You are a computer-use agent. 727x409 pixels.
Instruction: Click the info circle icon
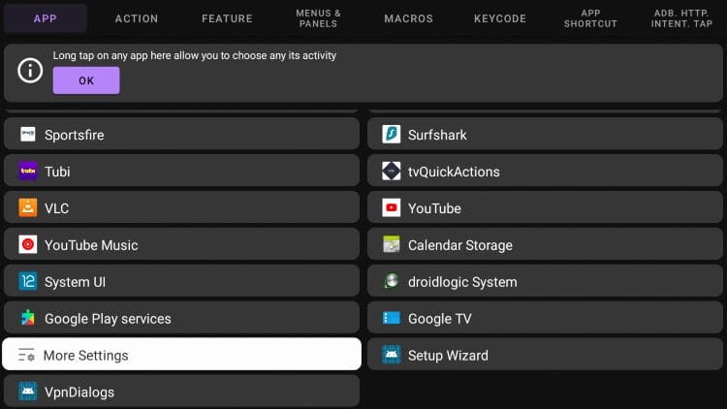pyautogui.click(x=30, y=71)
